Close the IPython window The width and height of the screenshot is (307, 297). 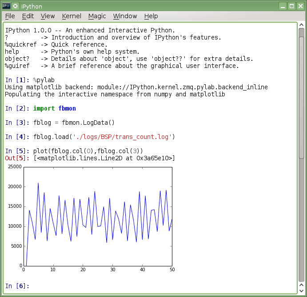point(300,6)
